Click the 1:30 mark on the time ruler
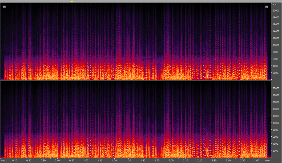This screenshot has width=282, height=163. tap(128, 161)
